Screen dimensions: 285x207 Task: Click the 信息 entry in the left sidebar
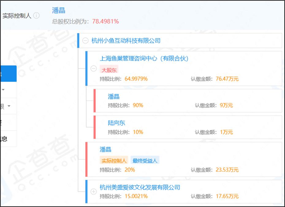click(x=8, y=138)
